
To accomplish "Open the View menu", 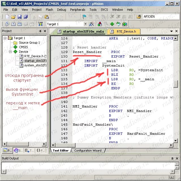I will tap(25, 10).
